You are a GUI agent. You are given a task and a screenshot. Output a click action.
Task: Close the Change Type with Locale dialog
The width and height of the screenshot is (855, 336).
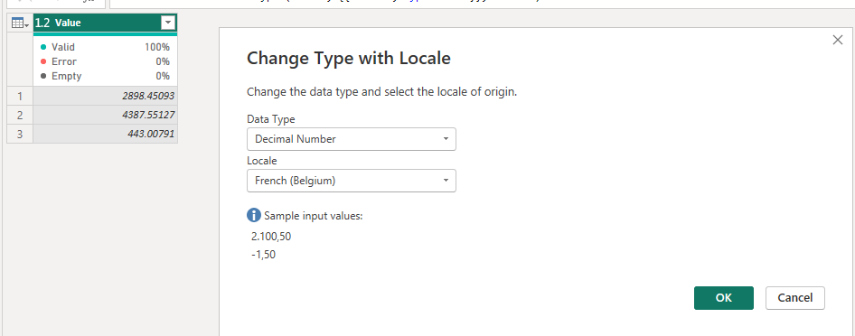pos(838,40)
